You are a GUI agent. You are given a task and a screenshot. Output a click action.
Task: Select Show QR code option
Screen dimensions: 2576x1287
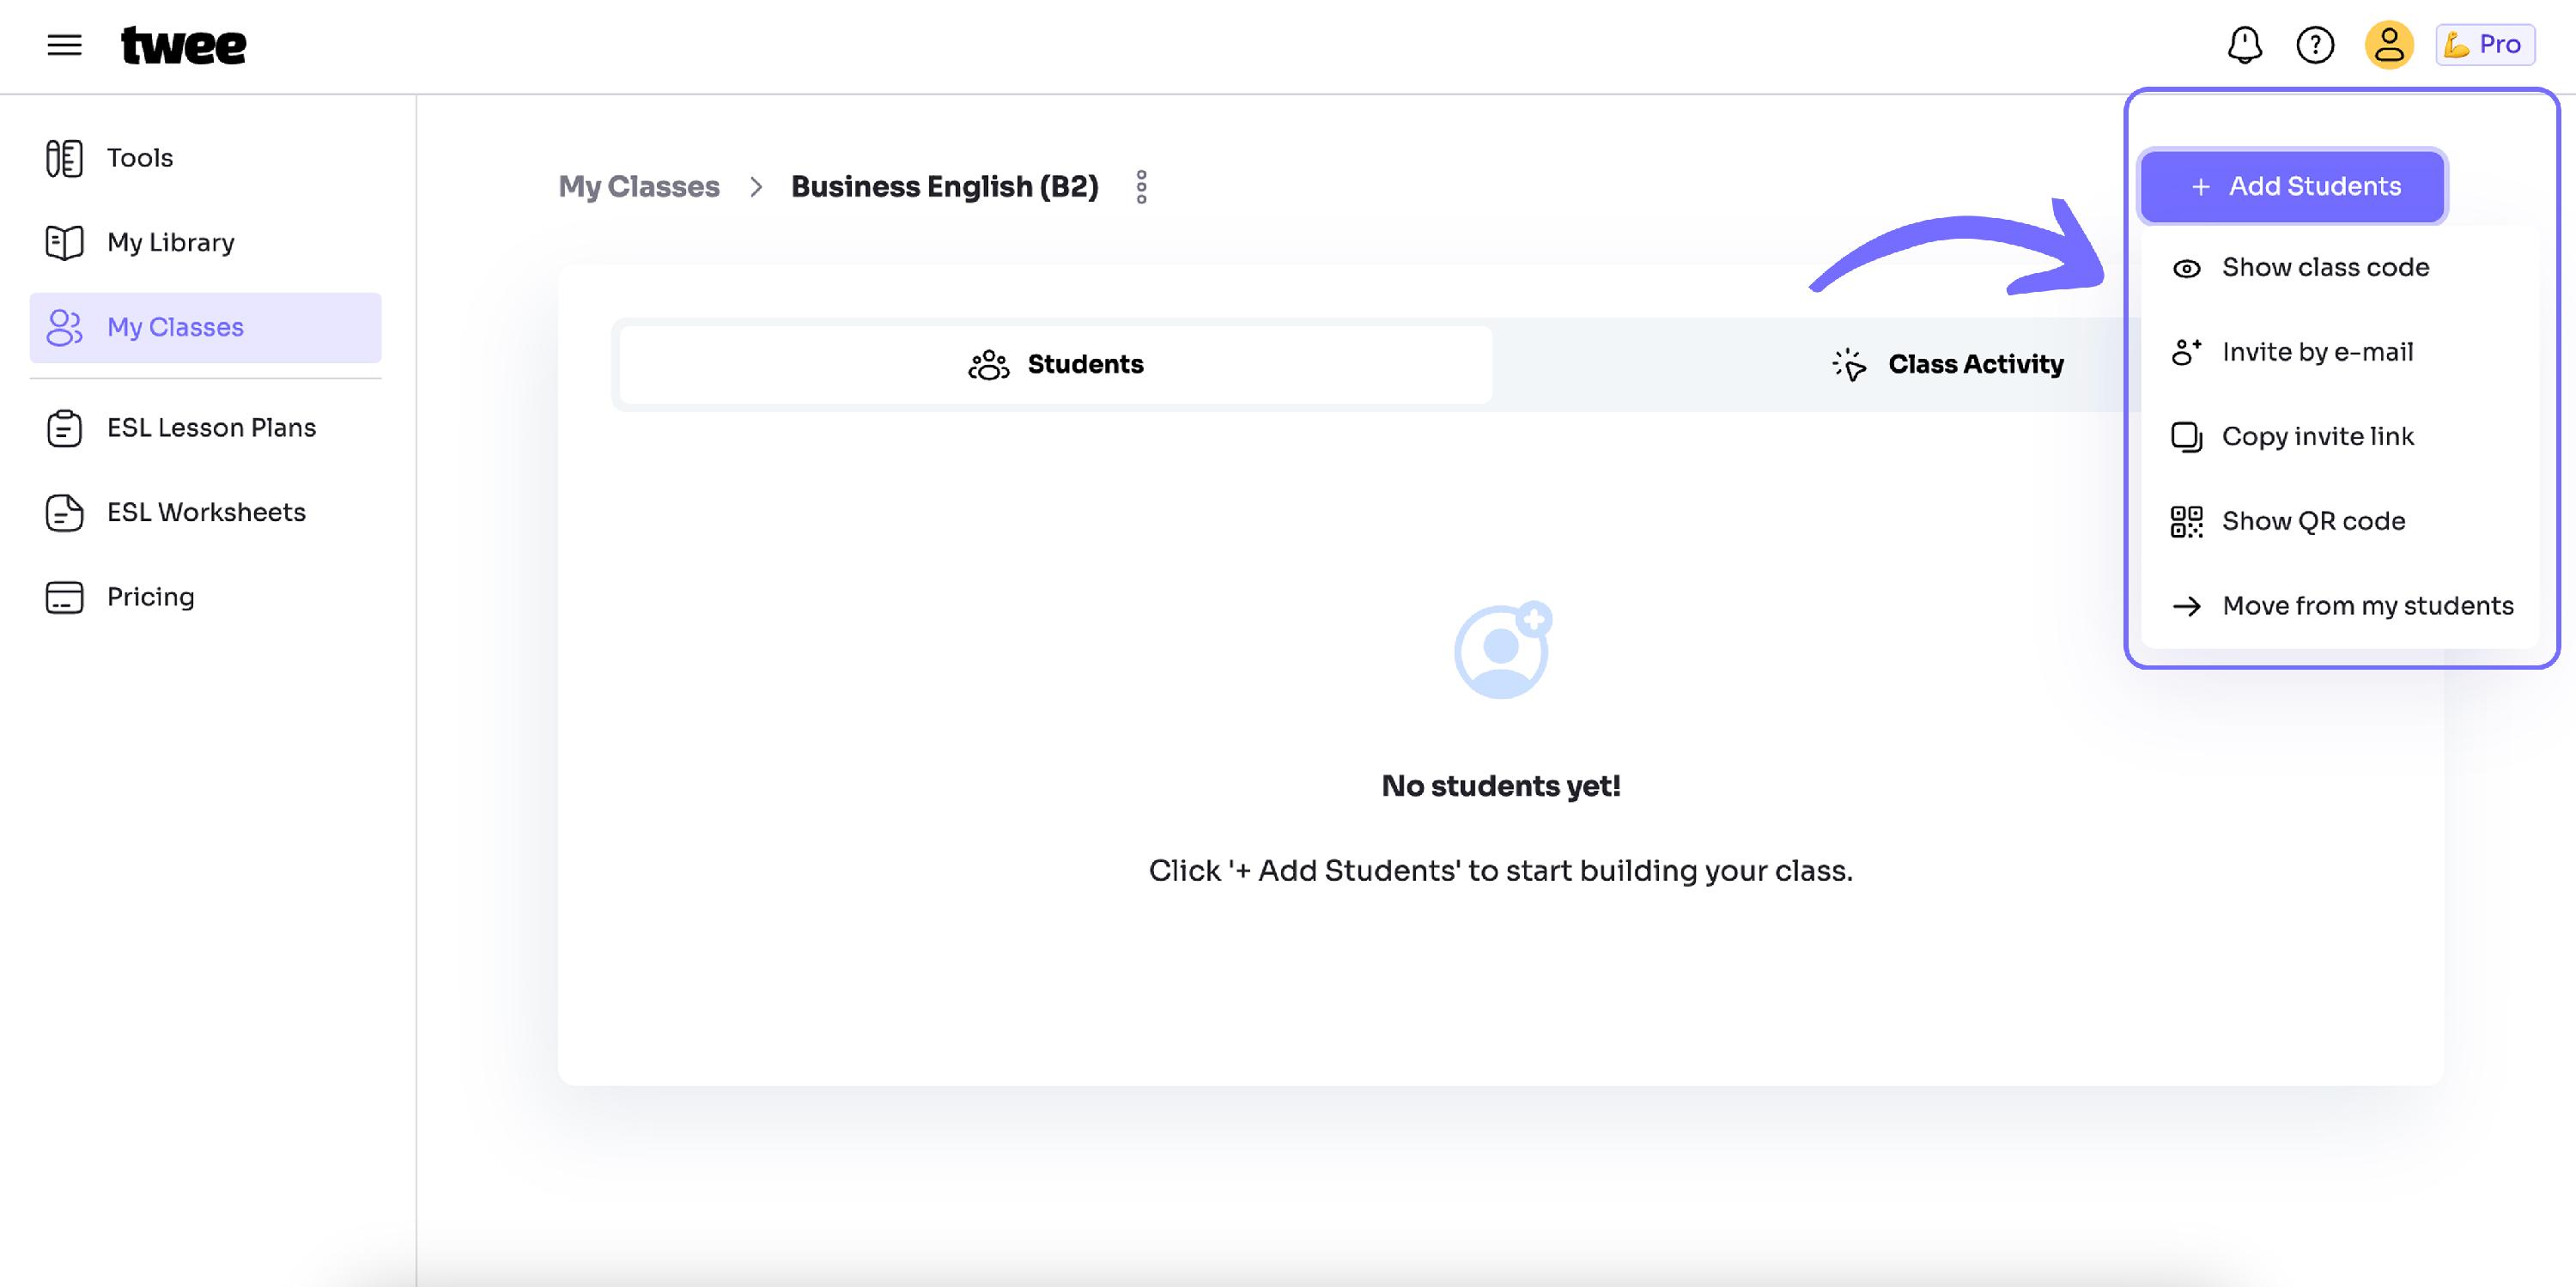pos(2340,522)
